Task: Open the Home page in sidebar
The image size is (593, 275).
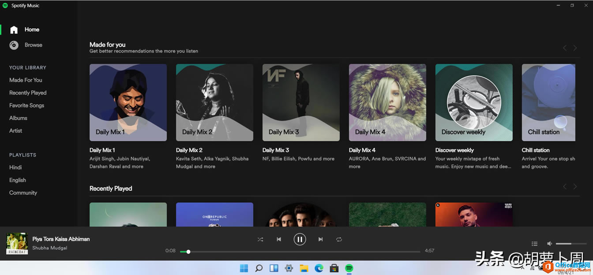Action: pyautogui.click(x=25, y=30)
